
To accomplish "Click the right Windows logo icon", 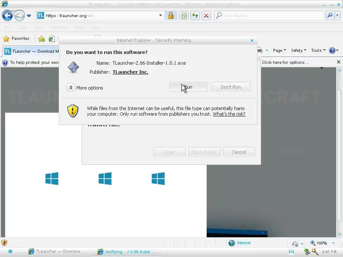I will tap(158, 179).
